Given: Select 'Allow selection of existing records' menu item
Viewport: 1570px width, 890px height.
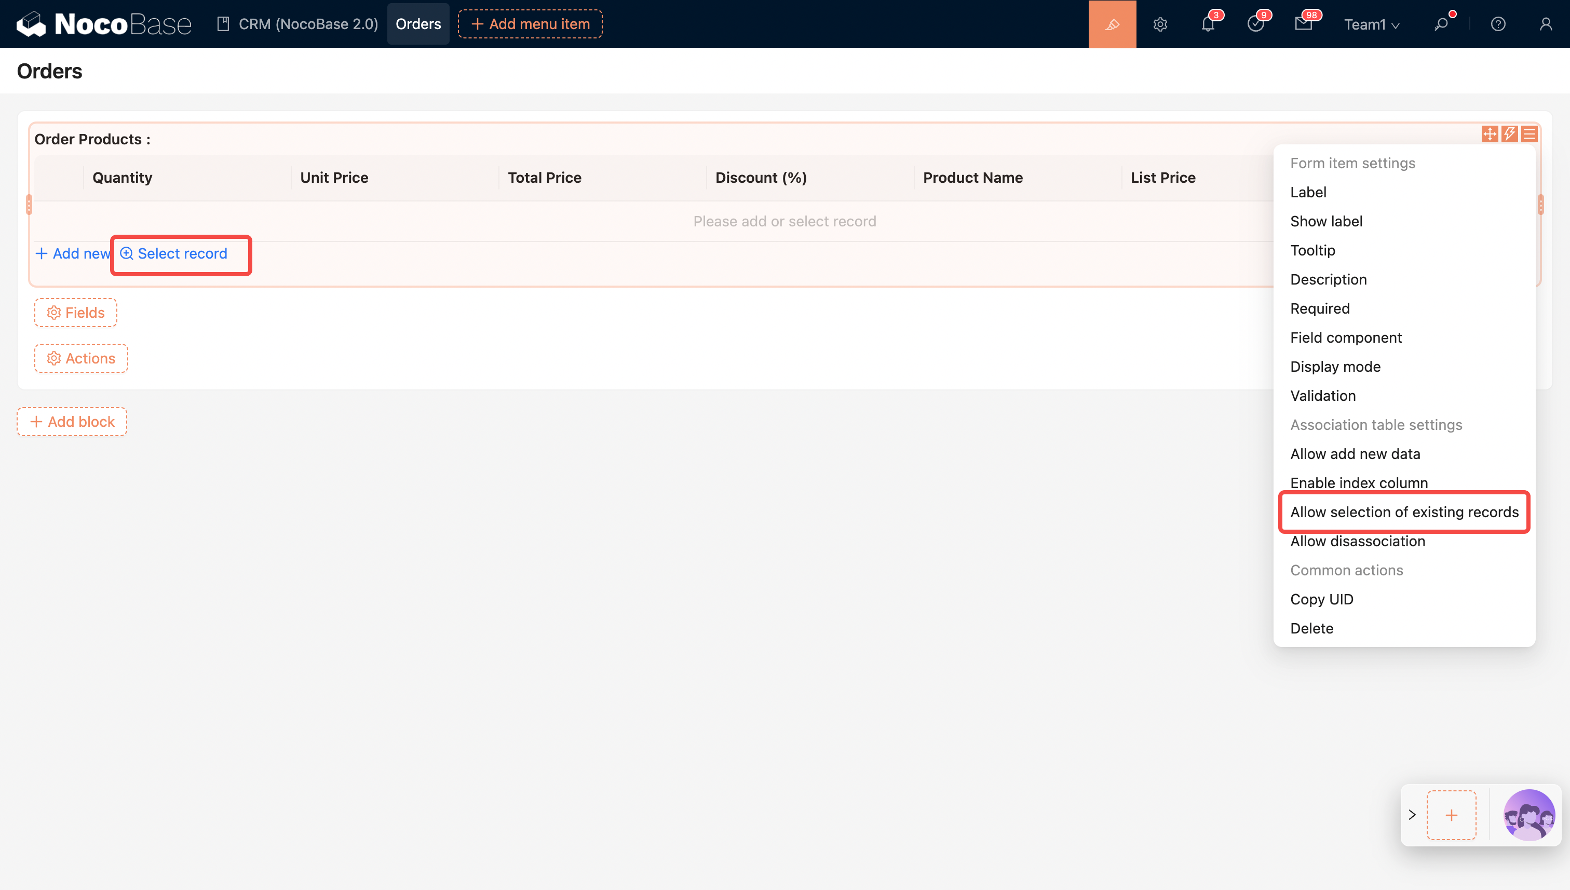Looking at the screenshot, I should click(x=1404, y=511).
